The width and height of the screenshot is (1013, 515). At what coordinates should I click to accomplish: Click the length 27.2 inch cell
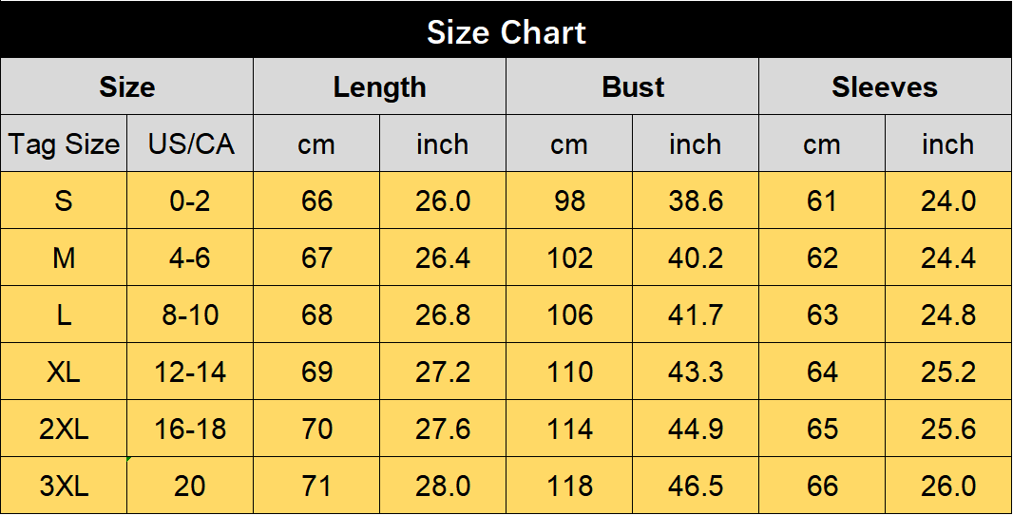click(443, 372)
